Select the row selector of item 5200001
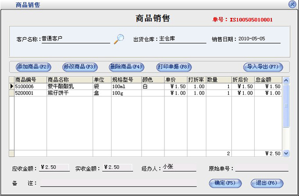The height and width of the screenshot is (196, 299). coord(11,93)
